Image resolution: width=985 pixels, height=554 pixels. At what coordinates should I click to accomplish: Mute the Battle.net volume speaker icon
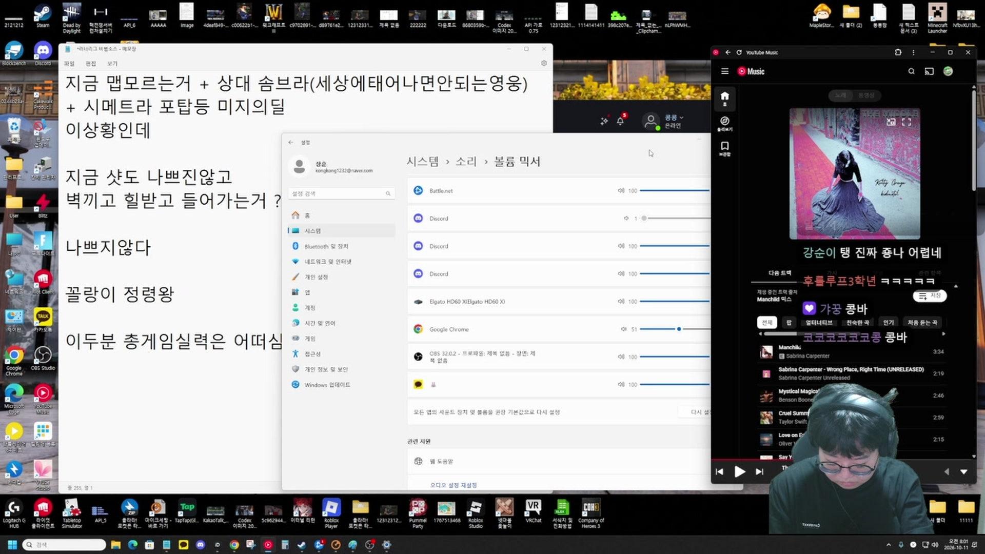[621, 190]
